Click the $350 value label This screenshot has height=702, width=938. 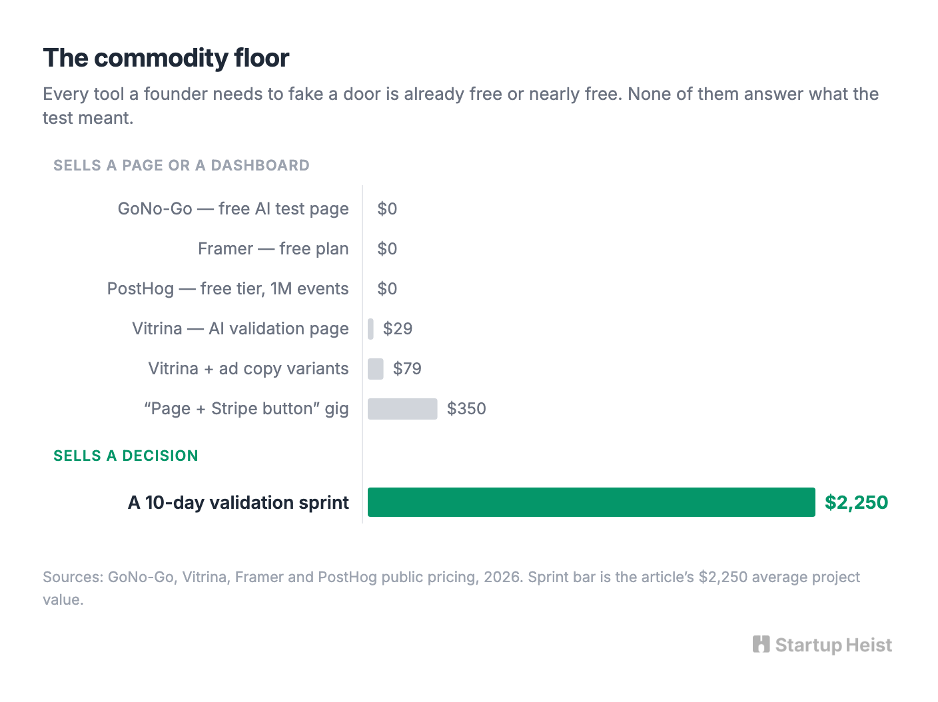coord(466,409)
